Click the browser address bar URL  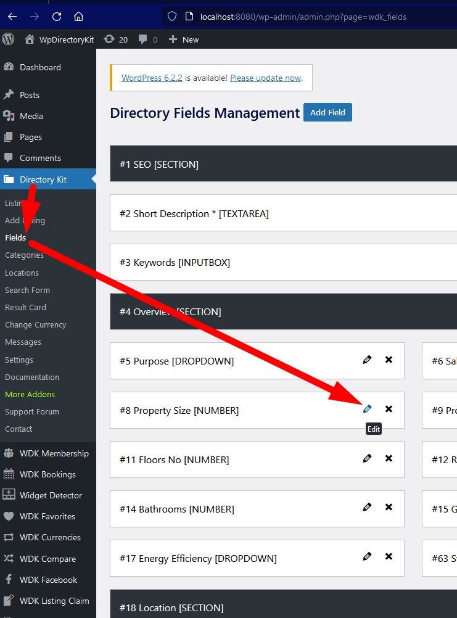click(x=303, y=17)
